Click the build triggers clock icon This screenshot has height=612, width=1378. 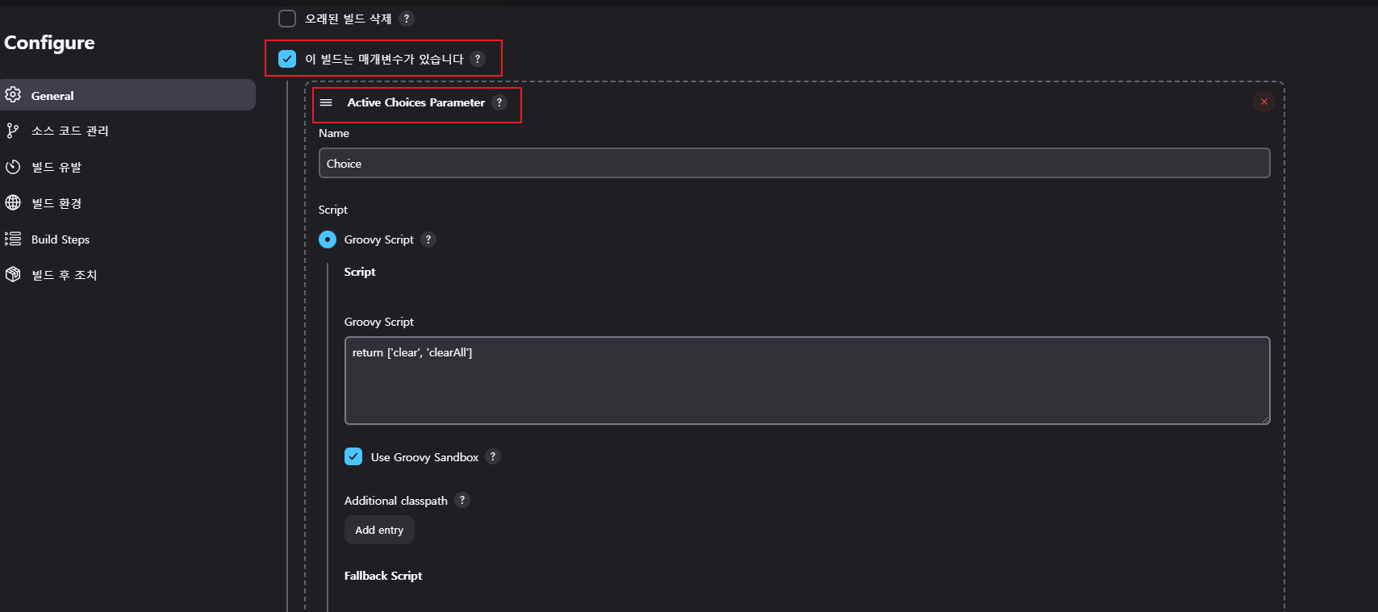(x=13, y=167)
